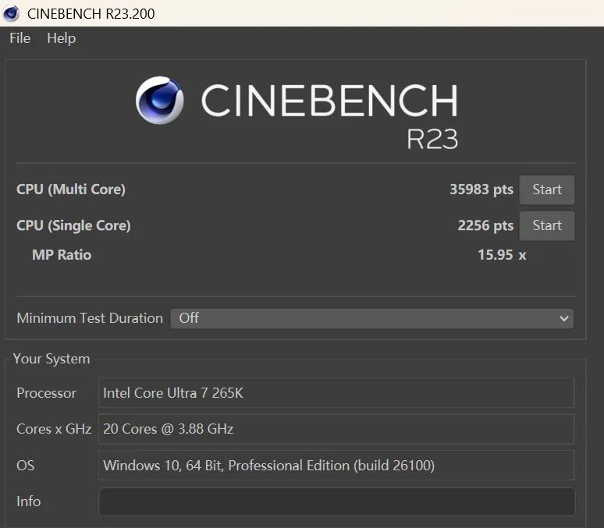Screen dimensions: 604x528
Task: Click the Off value in duration combo box
Action: [x=189, y=317]
